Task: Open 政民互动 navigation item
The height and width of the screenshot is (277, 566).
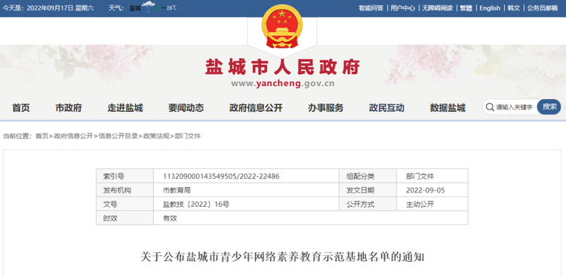Action: [386, 108]
